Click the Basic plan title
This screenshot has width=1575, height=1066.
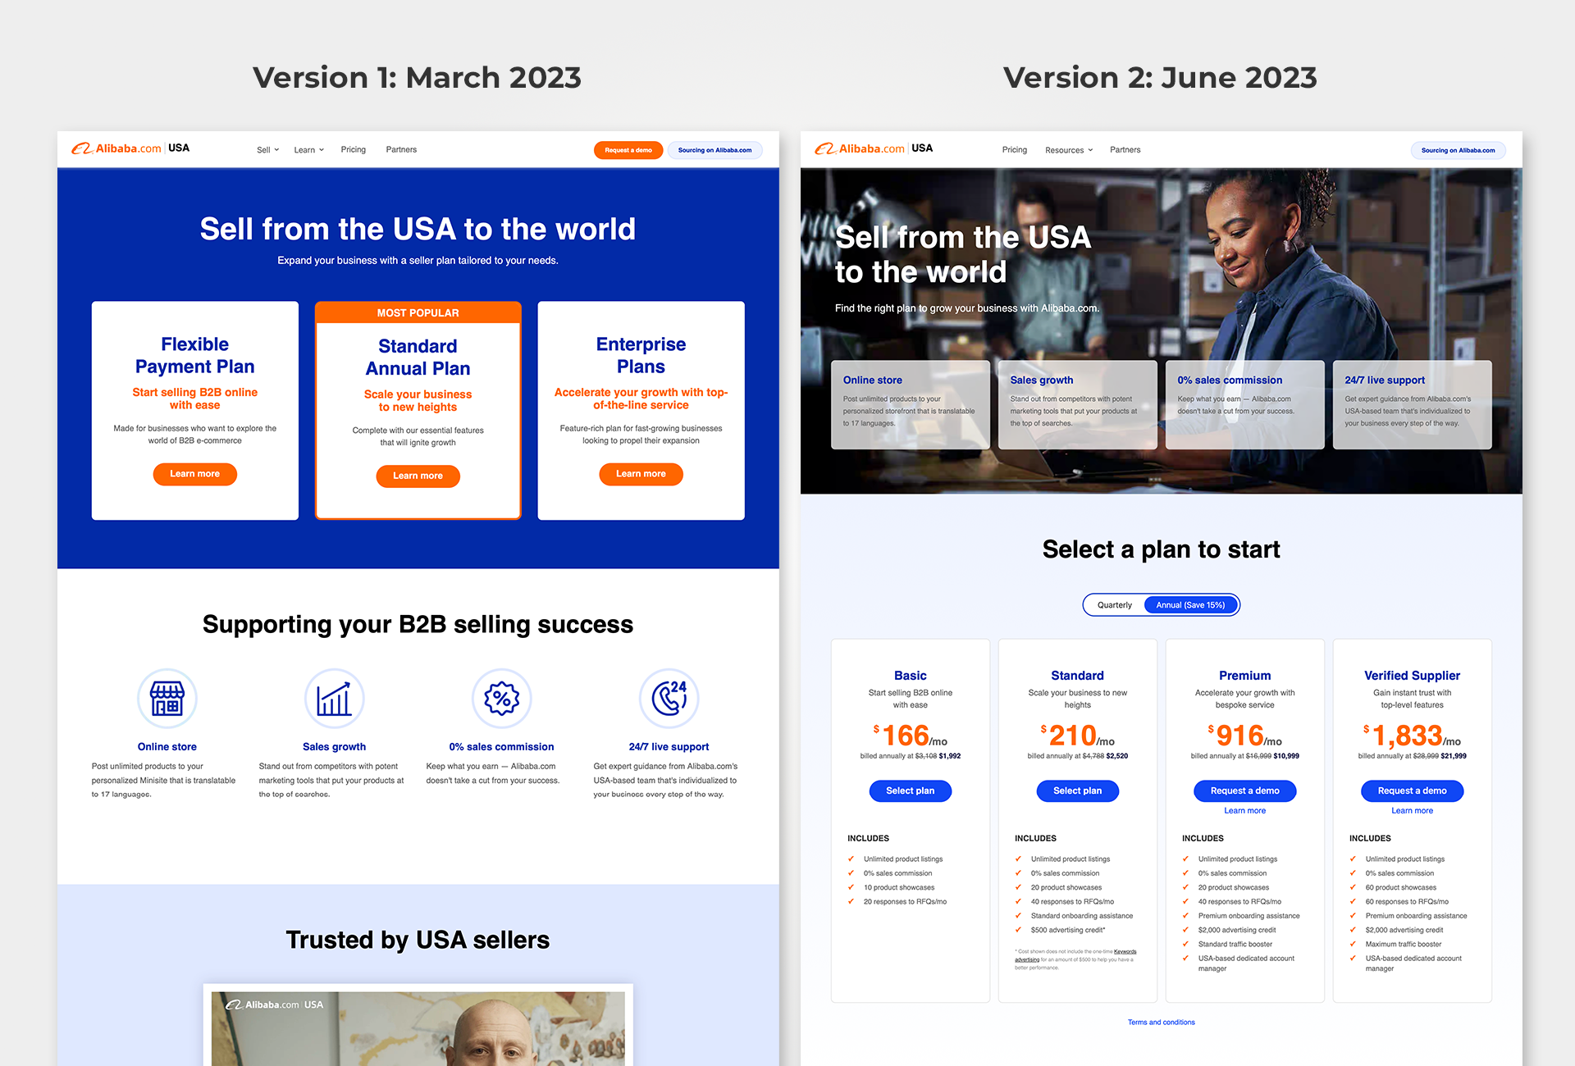point(911,676)
